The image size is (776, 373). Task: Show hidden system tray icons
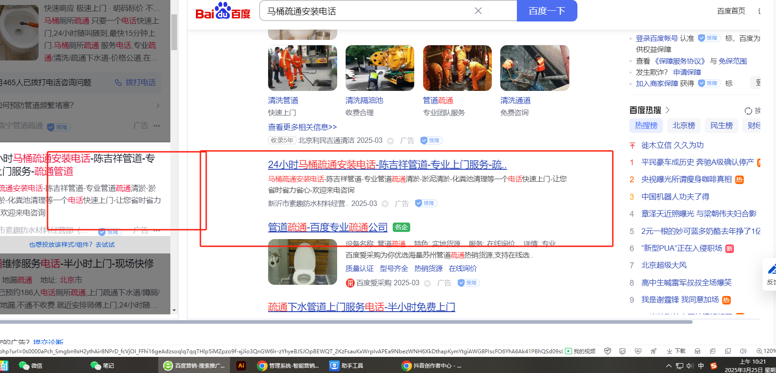669,366
